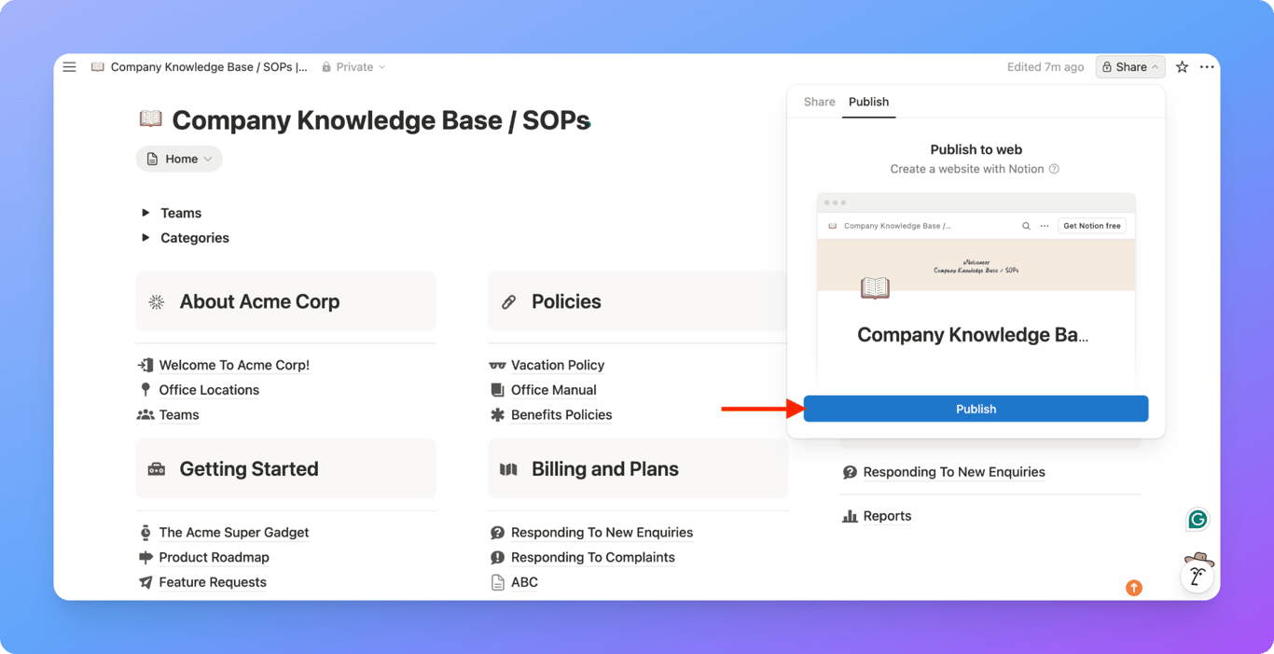Open the Office Locations page

click(209, 390)
